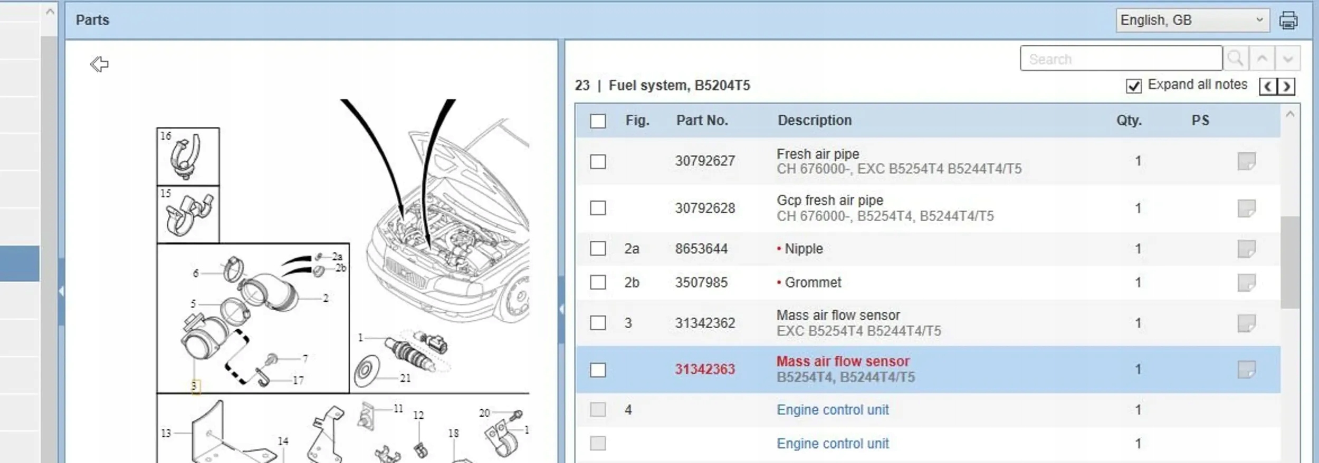This screenshot has width=1319, height=463.
Task: Open note icon for Grommet 3507985
Action: pyautogui.click(x=1246, y=283)
